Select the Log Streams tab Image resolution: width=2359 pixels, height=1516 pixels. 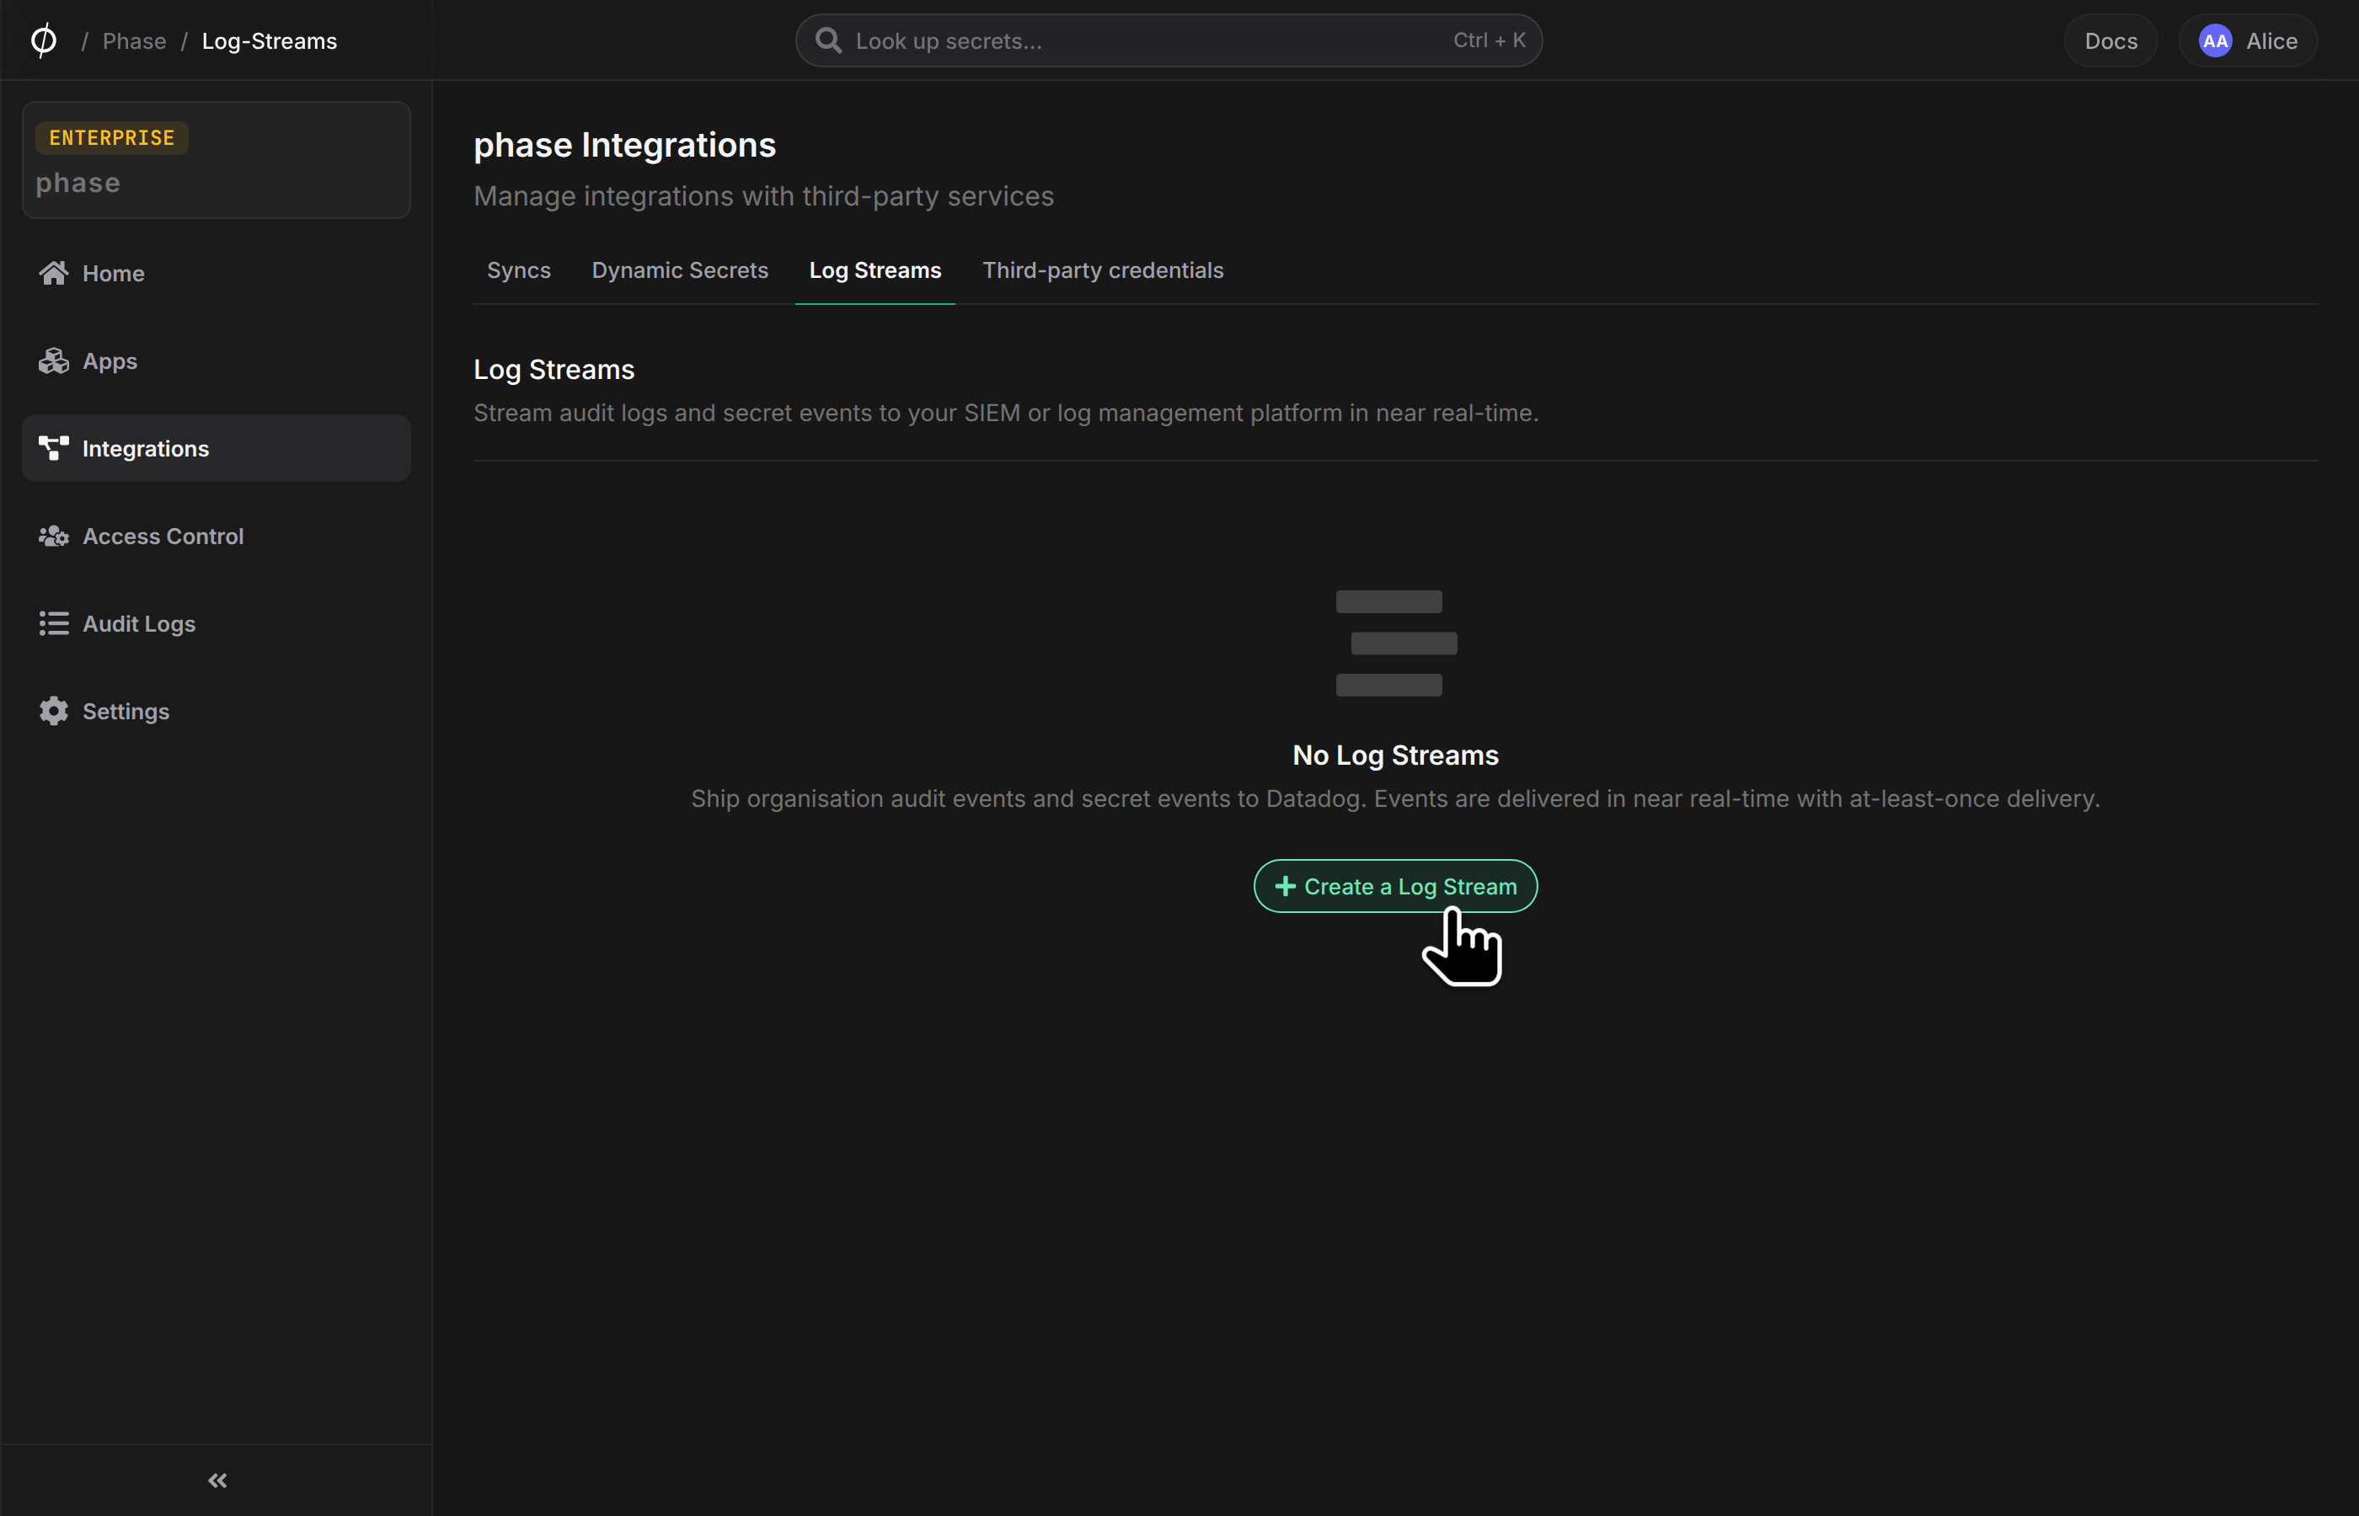point(875,270)
